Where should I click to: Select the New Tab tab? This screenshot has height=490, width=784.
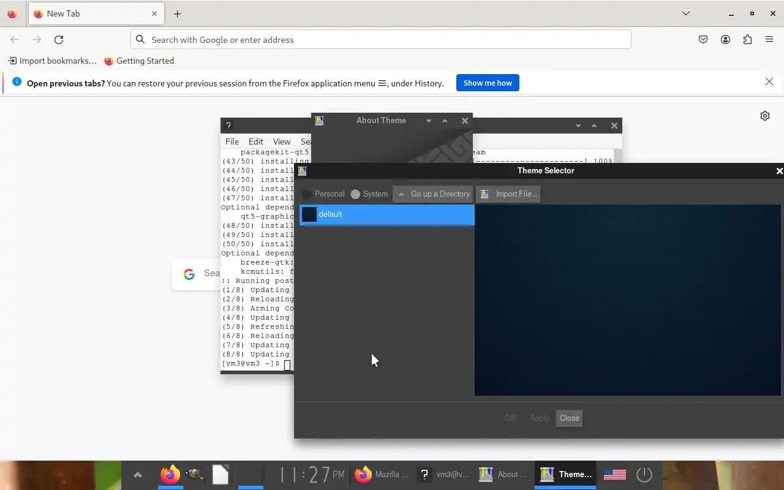[x=96, y=13]
